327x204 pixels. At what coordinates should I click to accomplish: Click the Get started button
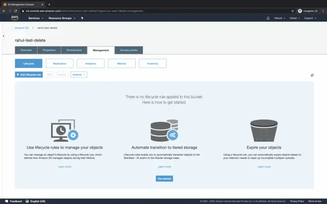click(x=164, y=179)
